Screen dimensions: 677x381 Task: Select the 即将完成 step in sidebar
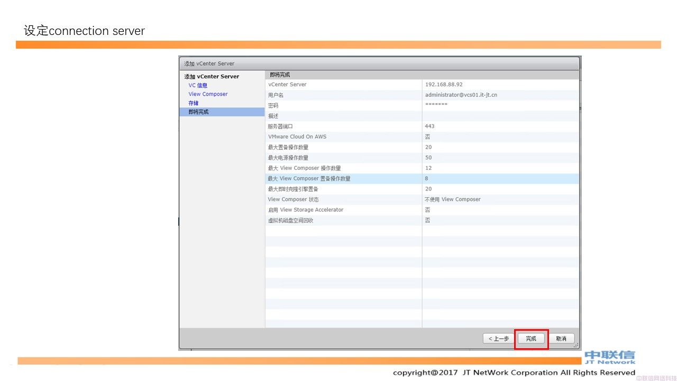coord(222,112)
